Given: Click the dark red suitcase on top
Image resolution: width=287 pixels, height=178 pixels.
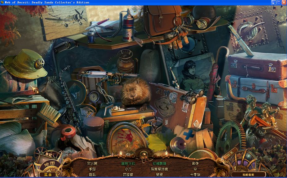Looking at the screenshot, I should pyautogui.click(x=257, y=66).
